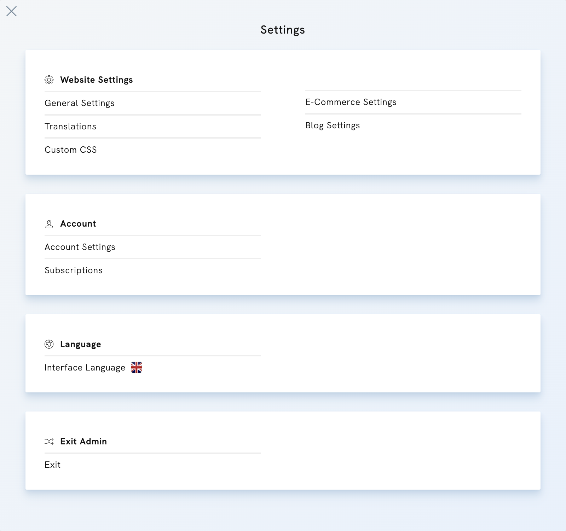Click the Account section header
Image resolution: width=566 pixels, height=531 pixels.
pos(78,223)
